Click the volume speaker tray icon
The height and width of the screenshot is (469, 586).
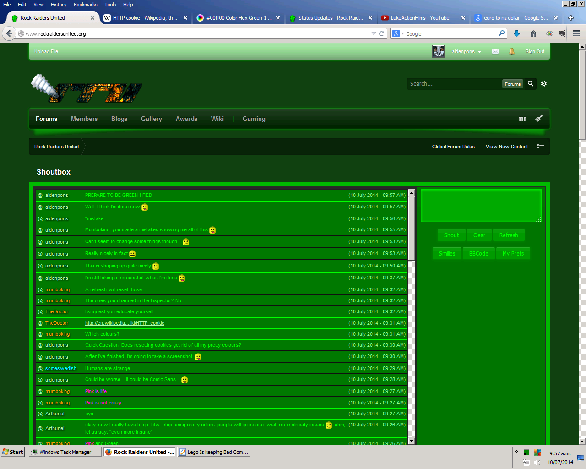coord(537,463)
